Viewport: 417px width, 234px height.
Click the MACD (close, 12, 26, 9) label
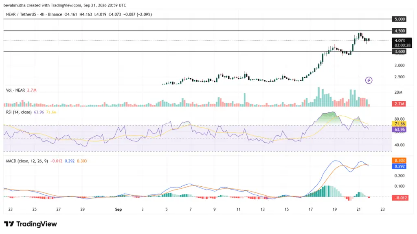(x=27, y=161)
